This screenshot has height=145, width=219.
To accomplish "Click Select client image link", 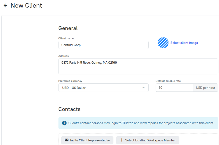I will click(184, 43).
